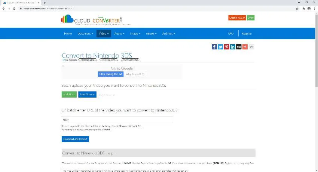Click the Convert to Nintendo 3DS heading

[97, 55]
